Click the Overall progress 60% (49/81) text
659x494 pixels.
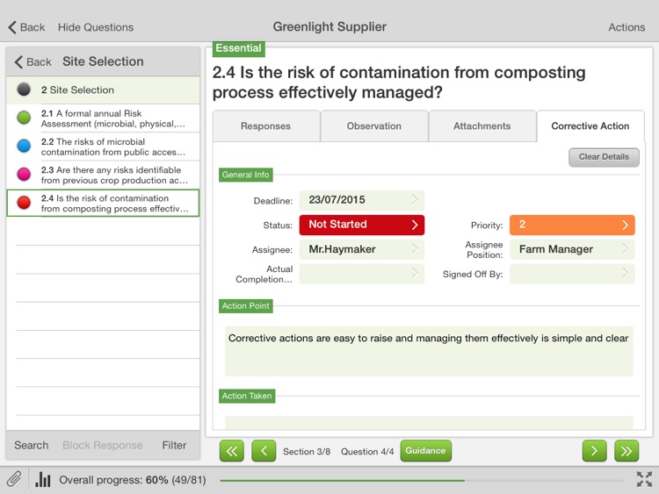coord(133,480)
